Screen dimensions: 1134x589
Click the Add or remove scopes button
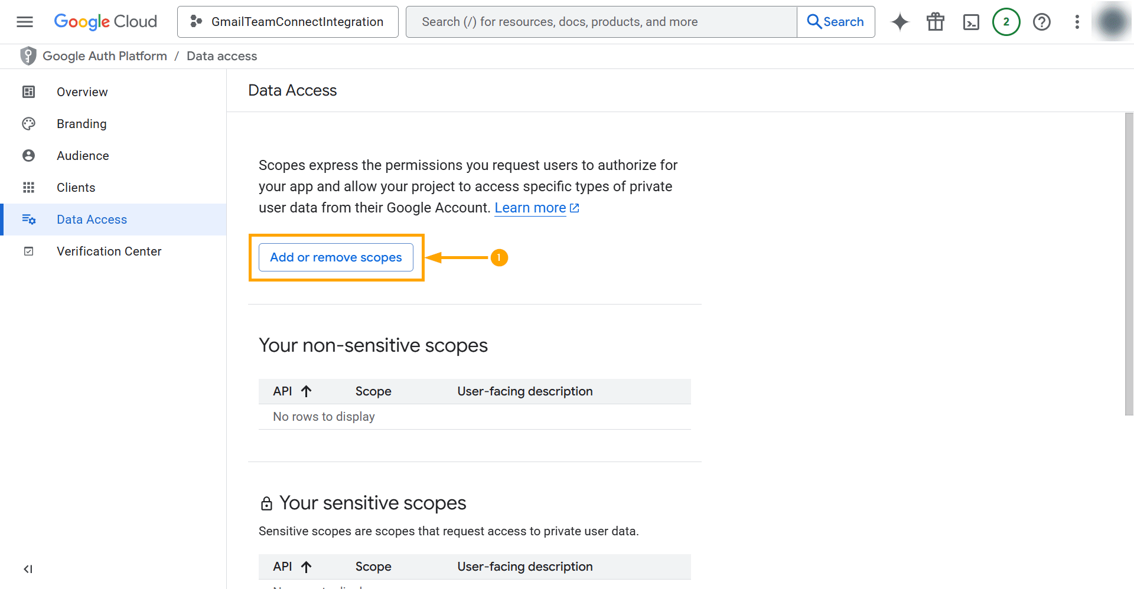335,257
